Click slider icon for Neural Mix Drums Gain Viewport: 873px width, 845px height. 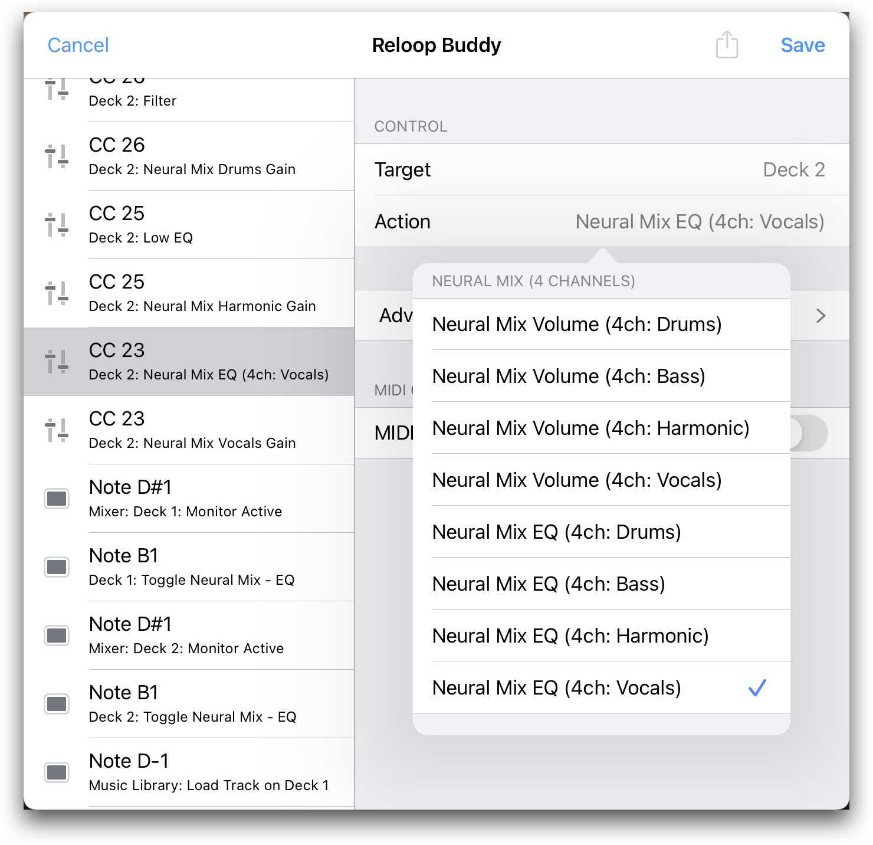coord(57,157)
